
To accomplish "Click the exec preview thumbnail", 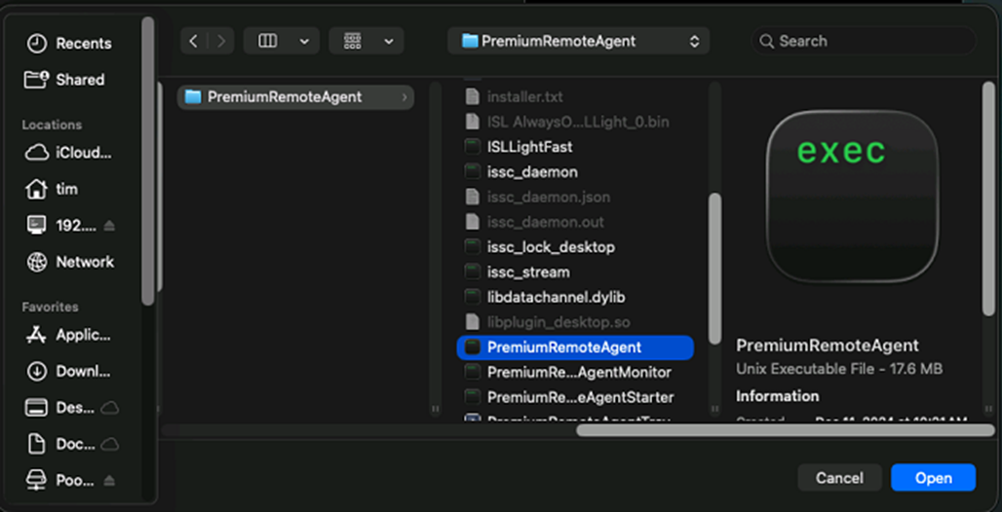I will [x=852, y=194].
